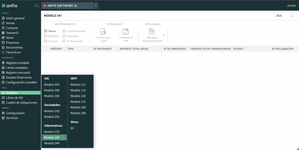Open Tesorería from the sidebar
Image resolution: width=299 pixels, height=150 pixels.
click(x=12, y=33)
